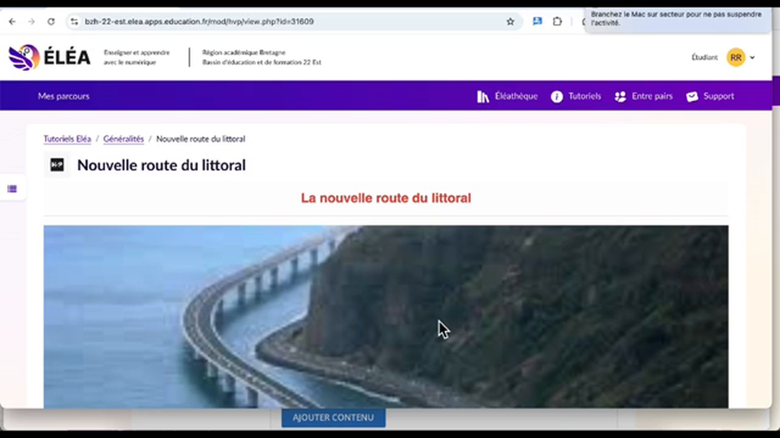Image resolution: width=780 pixels, height=438 pixels.
Task: View site information icon in address bar
Action: 74,22
